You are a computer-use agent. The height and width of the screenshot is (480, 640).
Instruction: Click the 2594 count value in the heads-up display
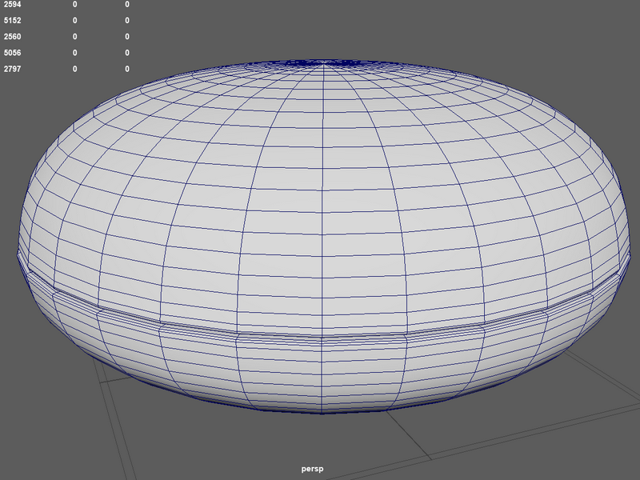click(12, 4)
